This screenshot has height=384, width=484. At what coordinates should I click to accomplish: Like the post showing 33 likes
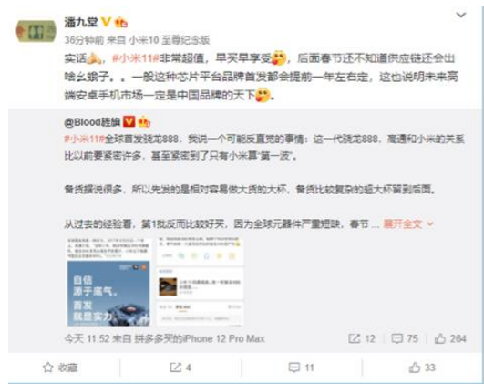422,368
